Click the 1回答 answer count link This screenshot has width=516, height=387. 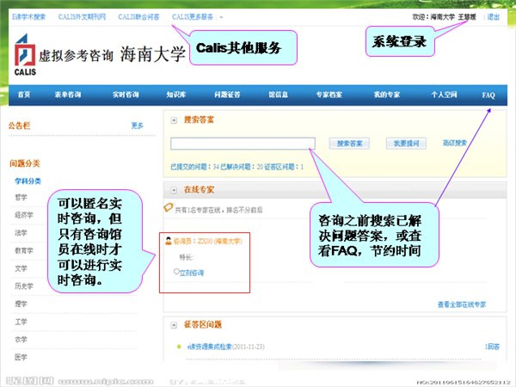click(492, 347)
